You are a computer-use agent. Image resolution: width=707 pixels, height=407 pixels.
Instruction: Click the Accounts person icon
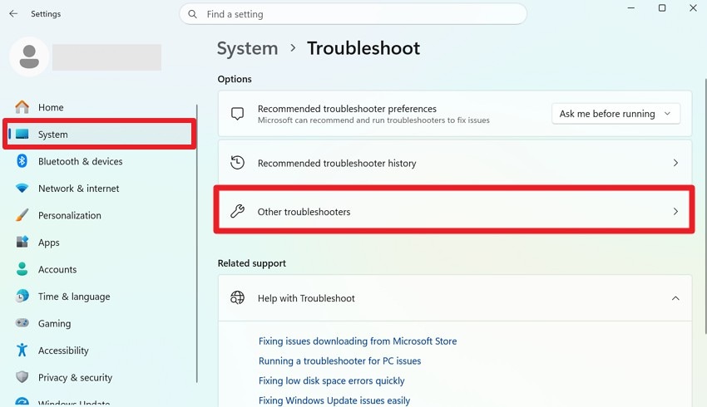tap(22, 269)
